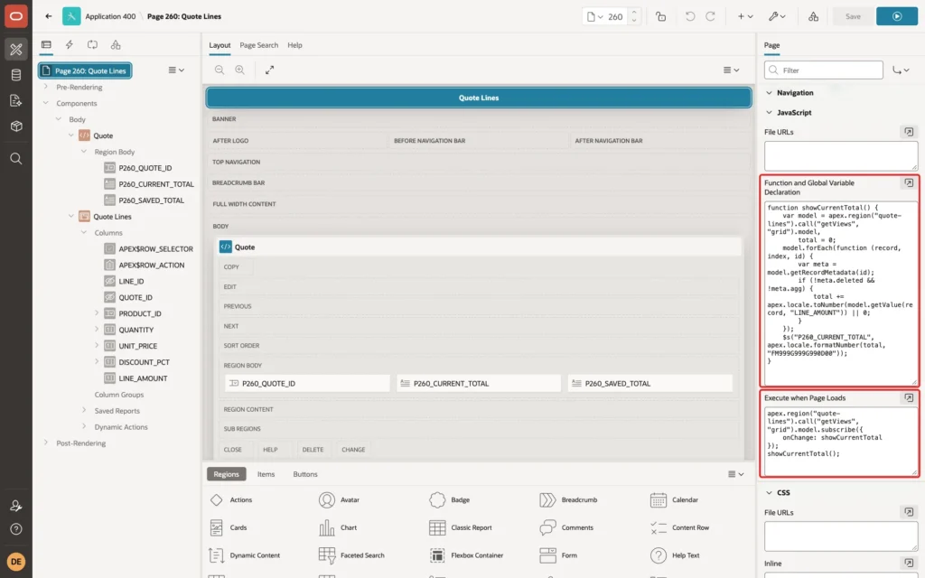This screenshot has height=578, width=925.
Task: Expand the Post-Rendering tree node
Action: [x=45, y=443]
